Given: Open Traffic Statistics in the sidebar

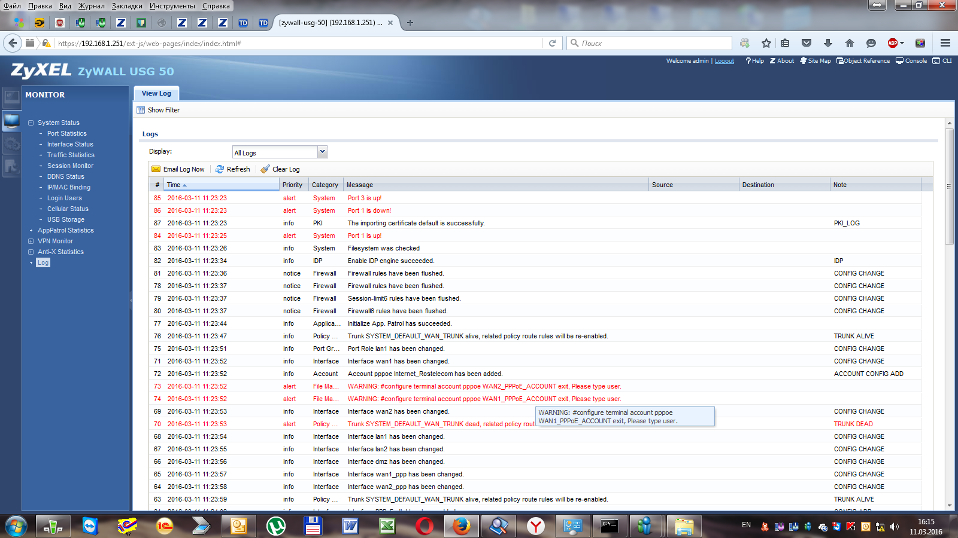Looking at the screenshot, I should point(71,155).
